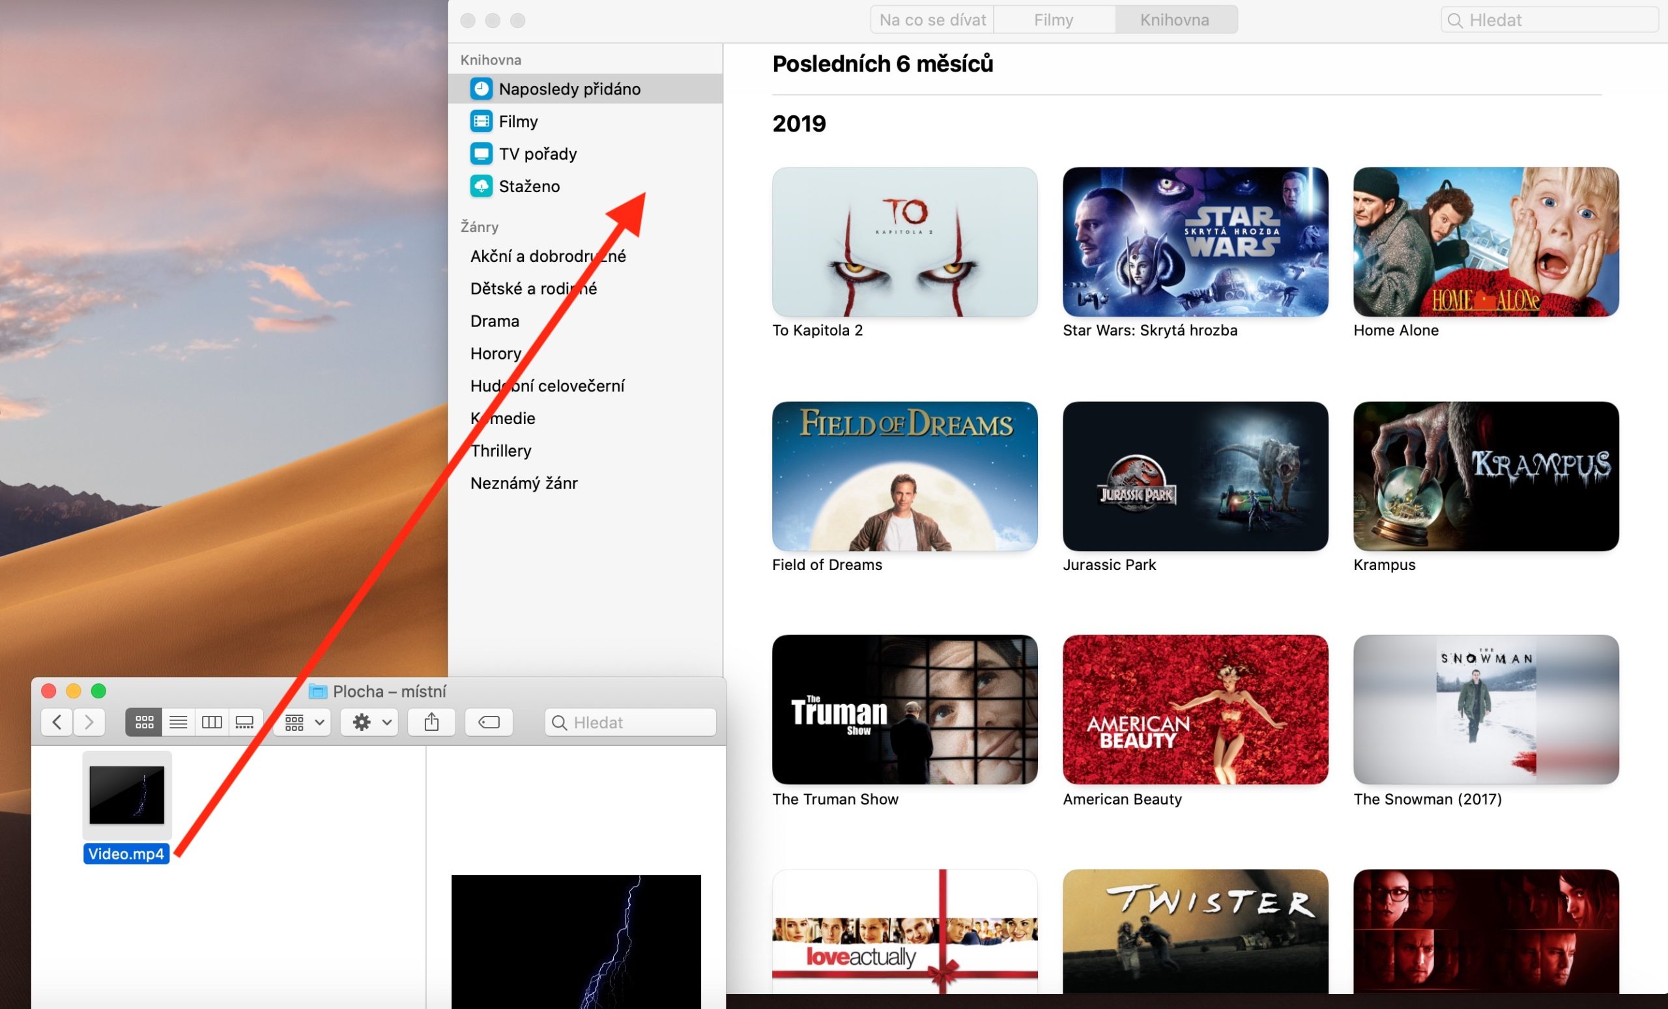Viewport: 1668px width, 1009px height.
Task: Click the Finder Hledat search field
Action: [x=630, y=722]
